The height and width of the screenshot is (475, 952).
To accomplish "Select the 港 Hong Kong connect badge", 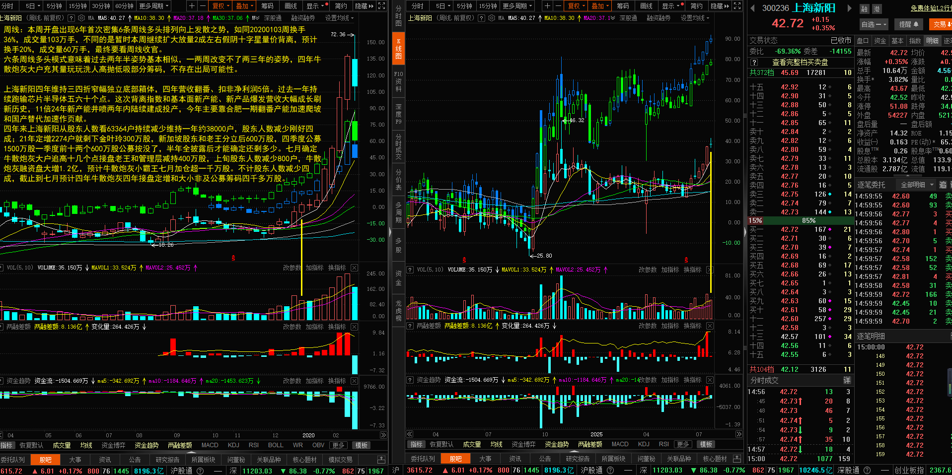I will click(877, 9).
